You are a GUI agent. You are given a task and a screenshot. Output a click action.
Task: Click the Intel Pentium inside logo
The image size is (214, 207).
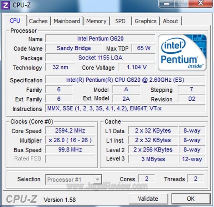point(182,53)
